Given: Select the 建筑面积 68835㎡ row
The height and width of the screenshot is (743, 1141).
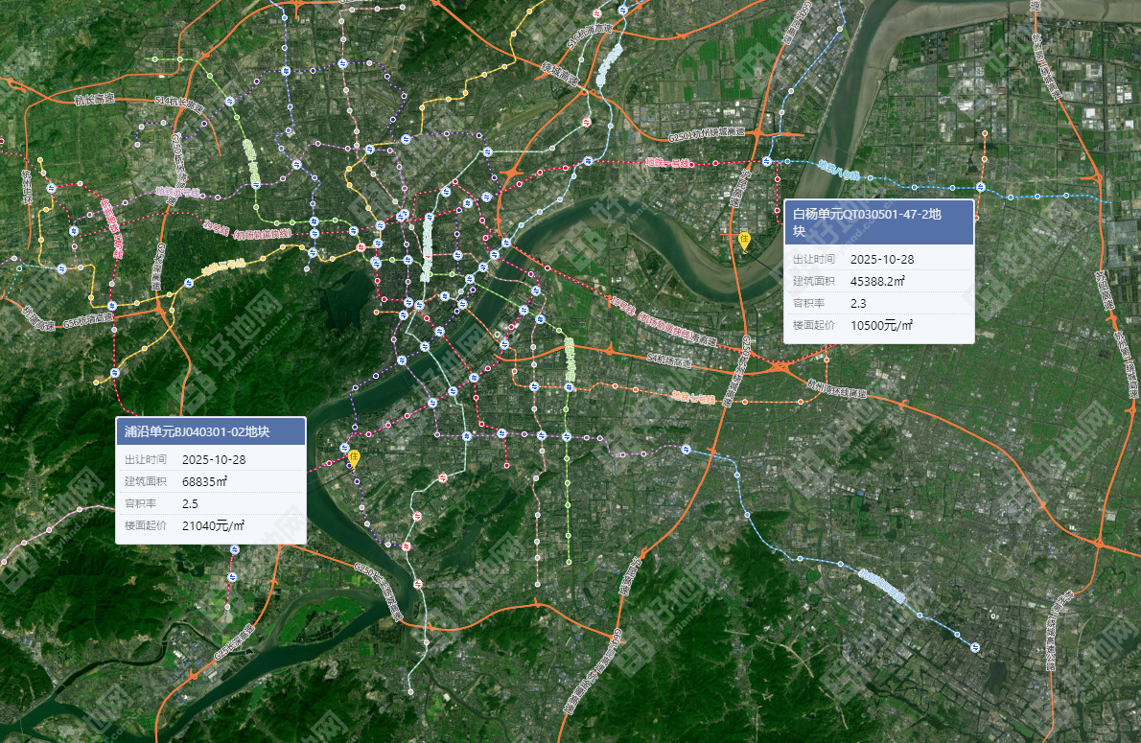Looking at the screenshot, I should click(x=210, y=481).
